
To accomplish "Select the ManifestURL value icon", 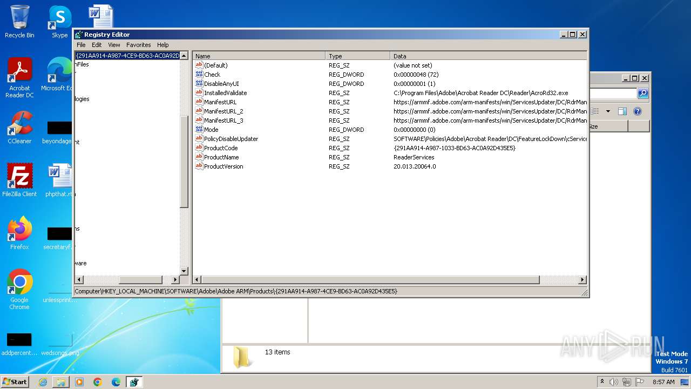I will 199,102.
